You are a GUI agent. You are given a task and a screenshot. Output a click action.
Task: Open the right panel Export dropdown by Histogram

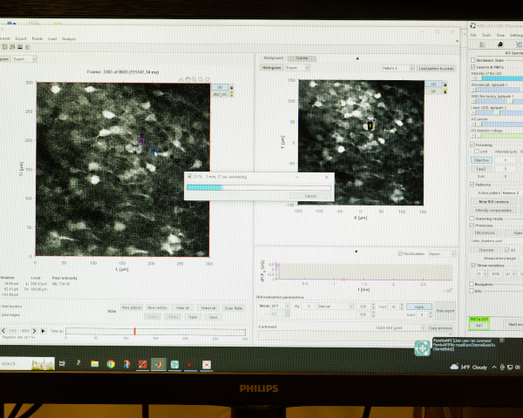(297, 68)
